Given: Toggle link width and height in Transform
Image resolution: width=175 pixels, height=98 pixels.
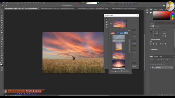Looking at the screenshot, I should click(151, 32).
